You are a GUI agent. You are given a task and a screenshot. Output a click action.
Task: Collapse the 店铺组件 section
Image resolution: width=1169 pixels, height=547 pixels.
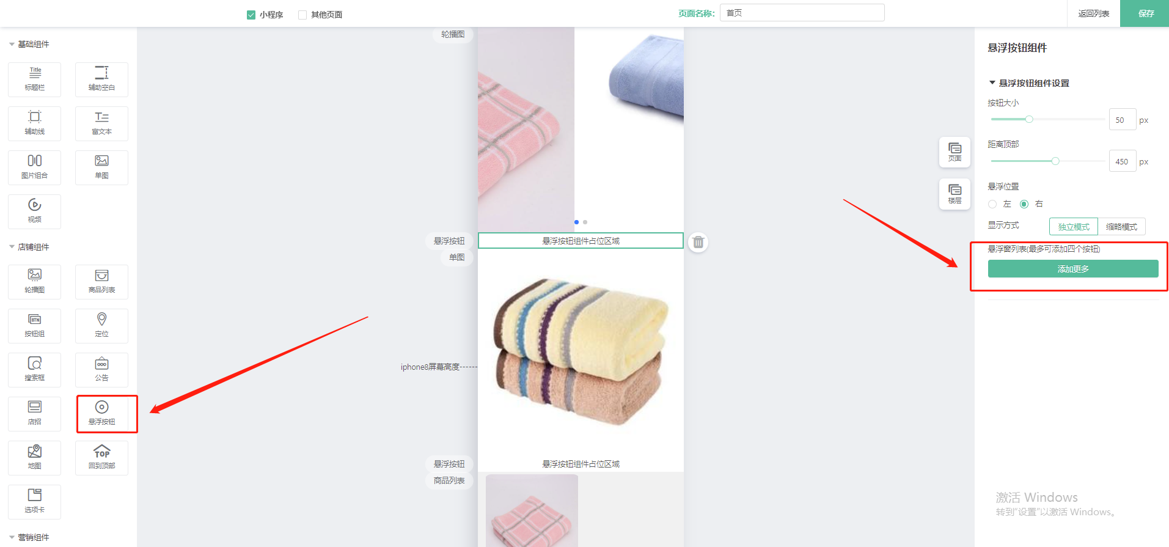pos(12,247)
